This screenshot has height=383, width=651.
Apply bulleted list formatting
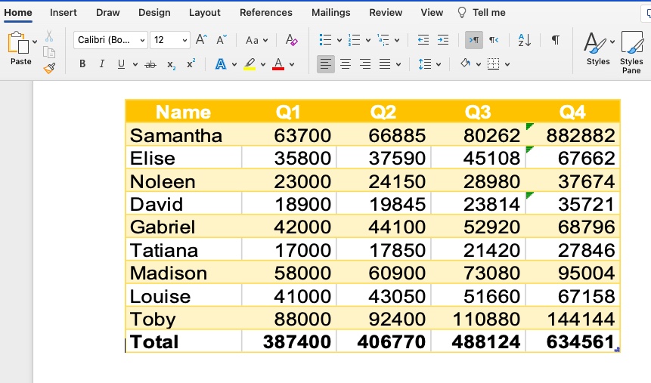[325, 40]
